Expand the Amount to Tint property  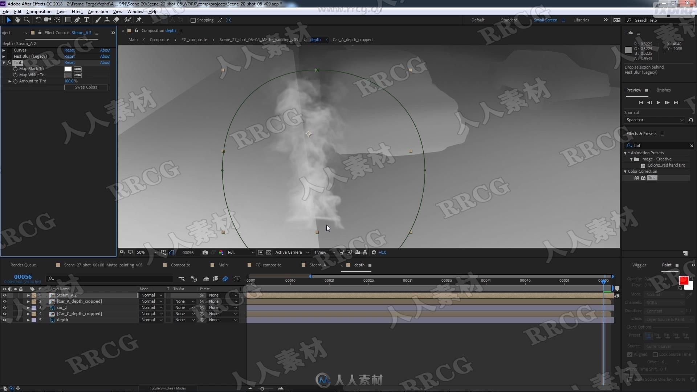pyautogui.click(x=10, y=81)
